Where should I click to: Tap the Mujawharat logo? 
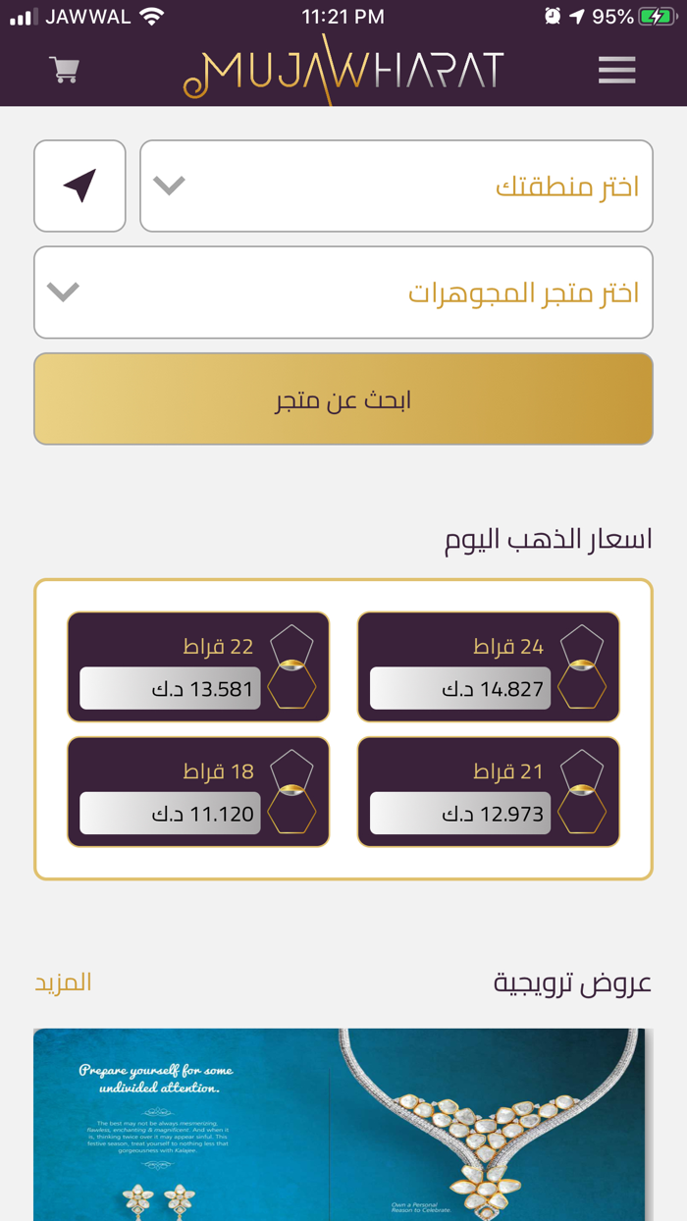pyautogui.click(x=343, y=71)
